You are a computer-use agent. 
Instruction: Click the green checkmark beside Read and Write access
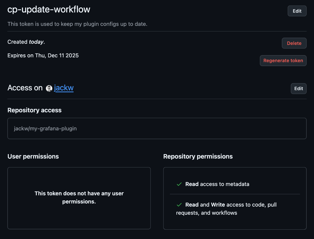click(x=179, y=205)
